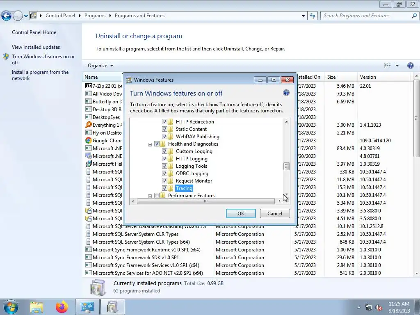Click OK in Windows Features dialog

coord(240,213)
